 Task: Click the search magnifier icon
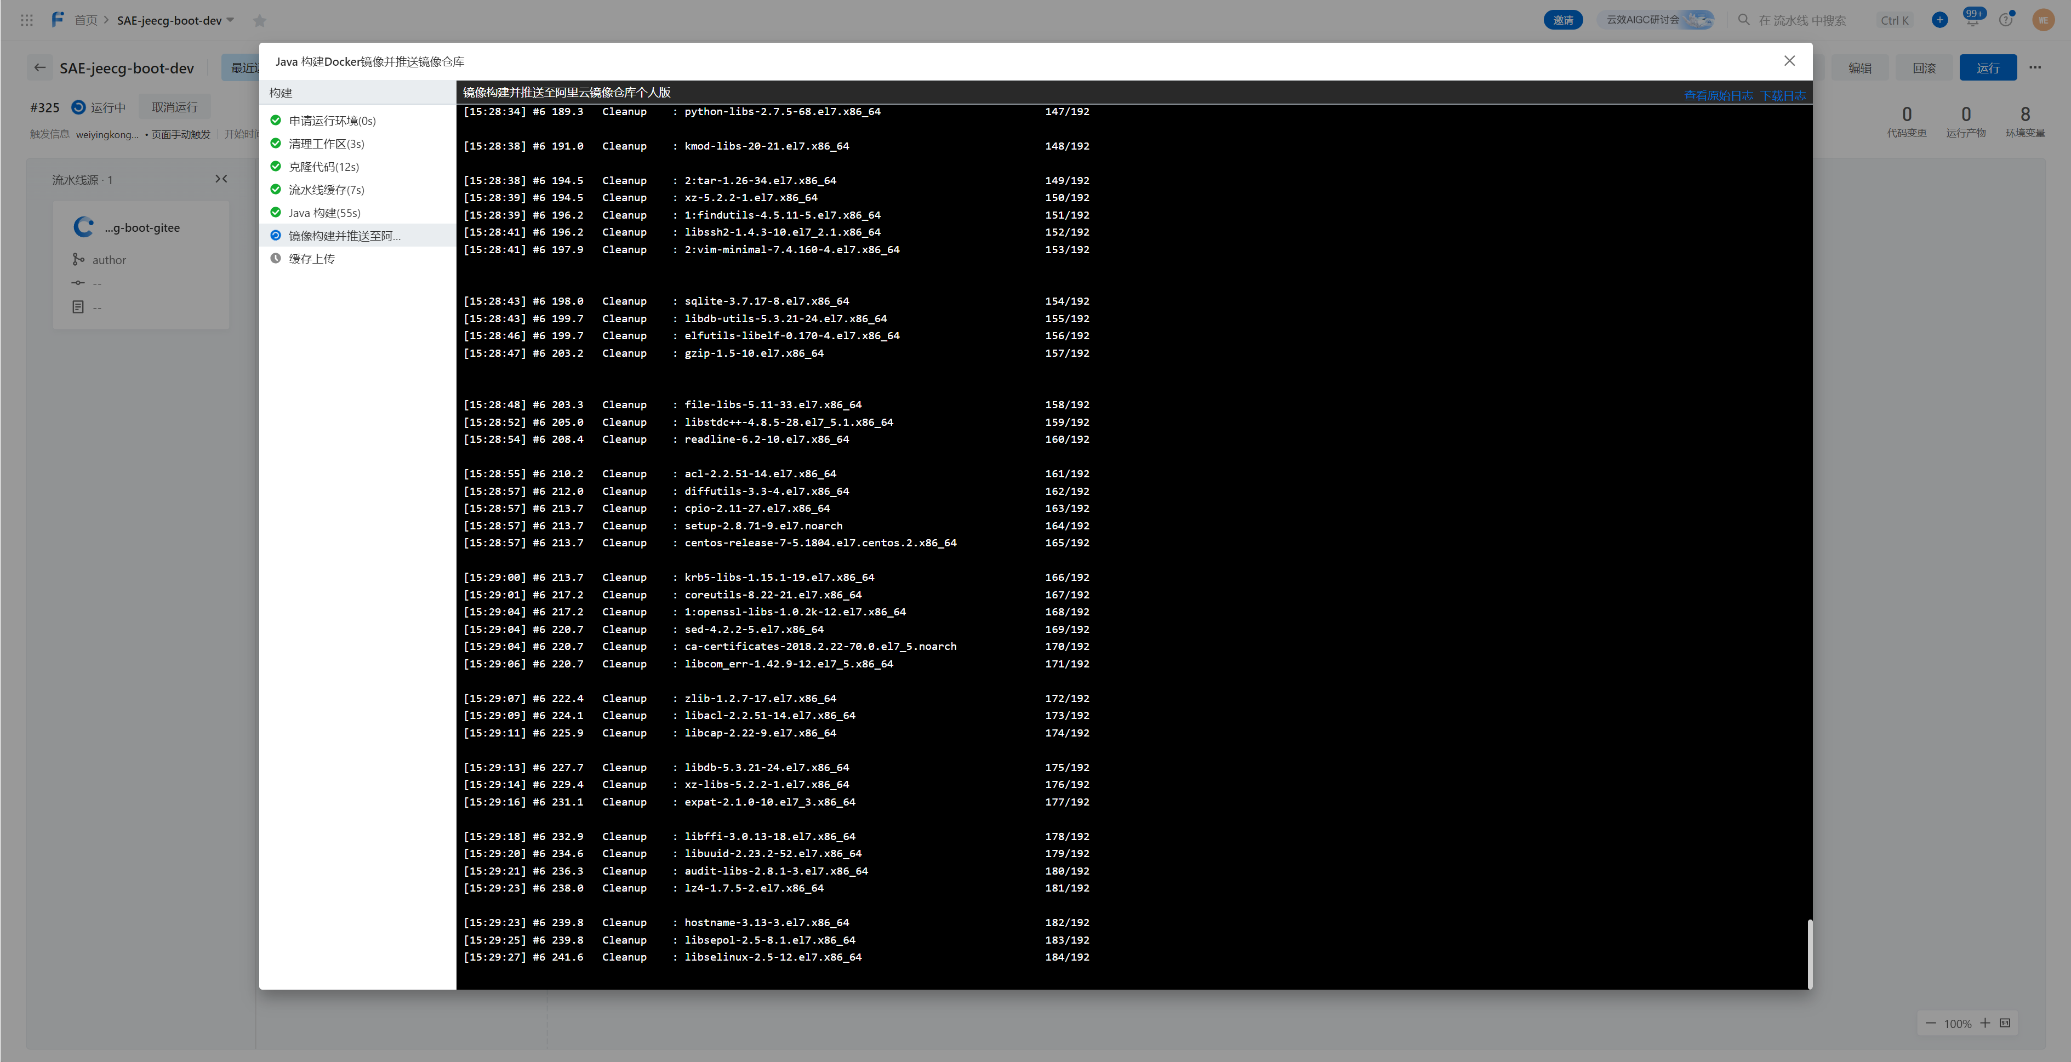click(x=1743, y=19)
